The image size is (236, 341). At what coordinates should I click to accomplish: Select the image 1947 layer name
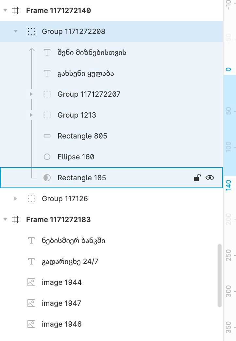61,303
